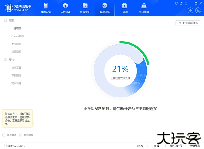The image size is (204, 149).
Task: Select 批量刷机 in sidebar
Action: (x=16, y=52)
